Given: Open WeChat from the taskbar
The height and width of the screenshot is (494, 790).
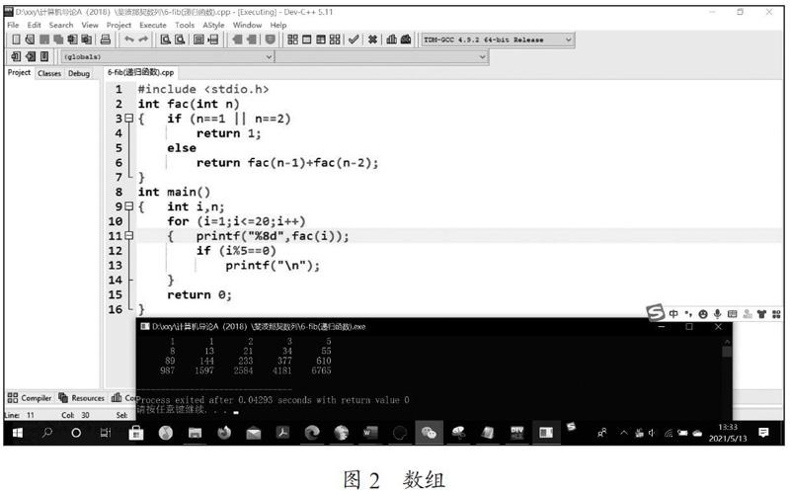Looking at the screenshot, I should click(429, 433).
